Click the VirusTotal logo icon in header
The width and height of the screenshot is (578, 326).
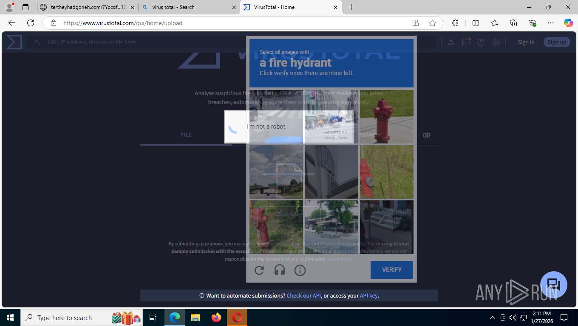click(14, 42)
